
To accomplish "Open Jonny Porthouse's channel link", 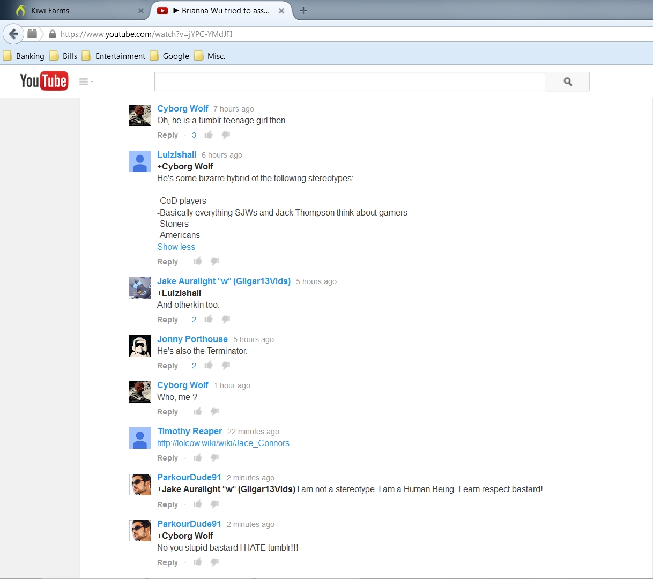I will [x=192, y=339].
